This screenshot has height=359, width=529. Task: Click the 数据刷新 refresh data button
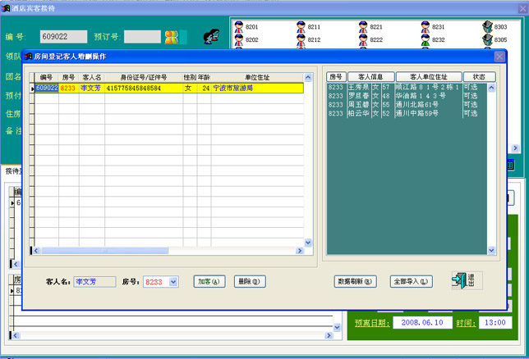tap(356, 281)
